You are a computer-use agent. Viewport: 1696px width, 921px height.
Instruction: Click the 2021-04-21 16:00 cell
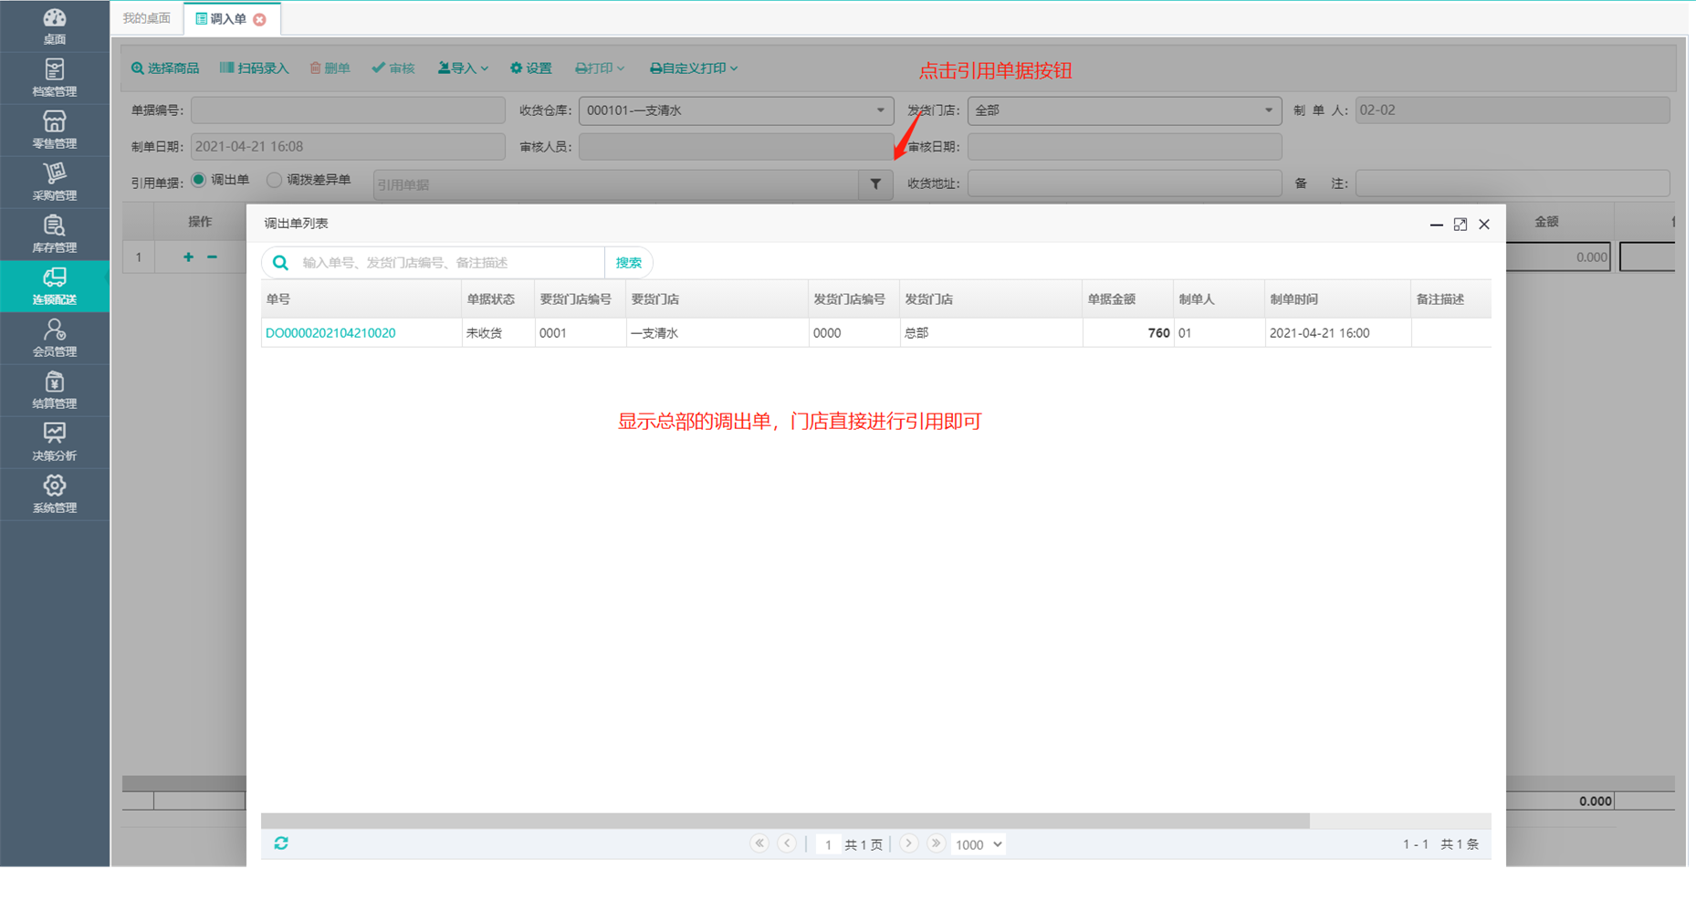pyautogui.click(x=1338, y=333)
